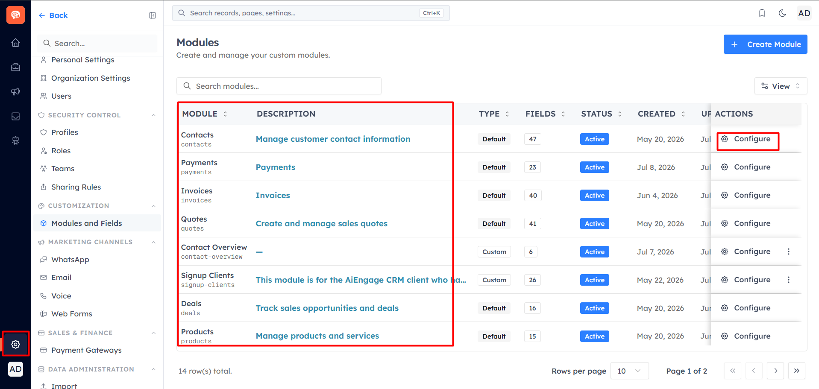
Task: Configure the Deals module
Action: pyautogui.click(x=746, y=308)
